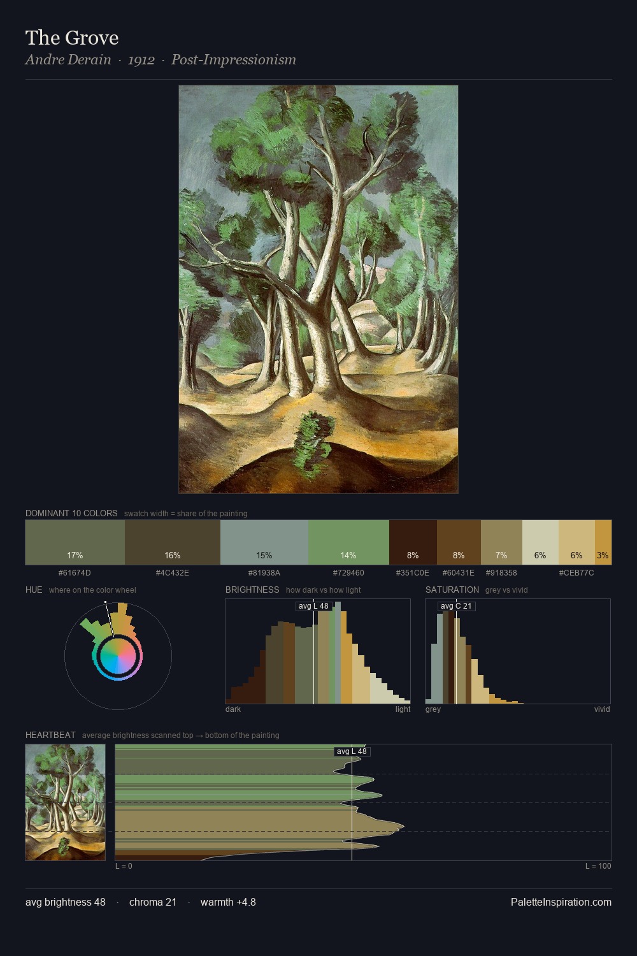This screenshot has width=637, height=956.
Task: Click the "chroma 21" footer stat
Action: (153, 902)
